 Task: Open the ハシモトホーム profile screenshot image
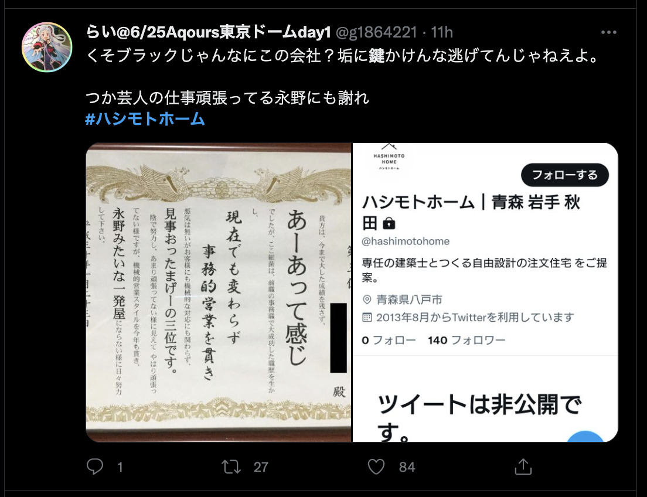(485, 292)
